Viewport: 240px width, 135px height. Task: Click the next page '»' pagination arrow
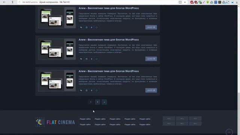[x=104, y=102]
